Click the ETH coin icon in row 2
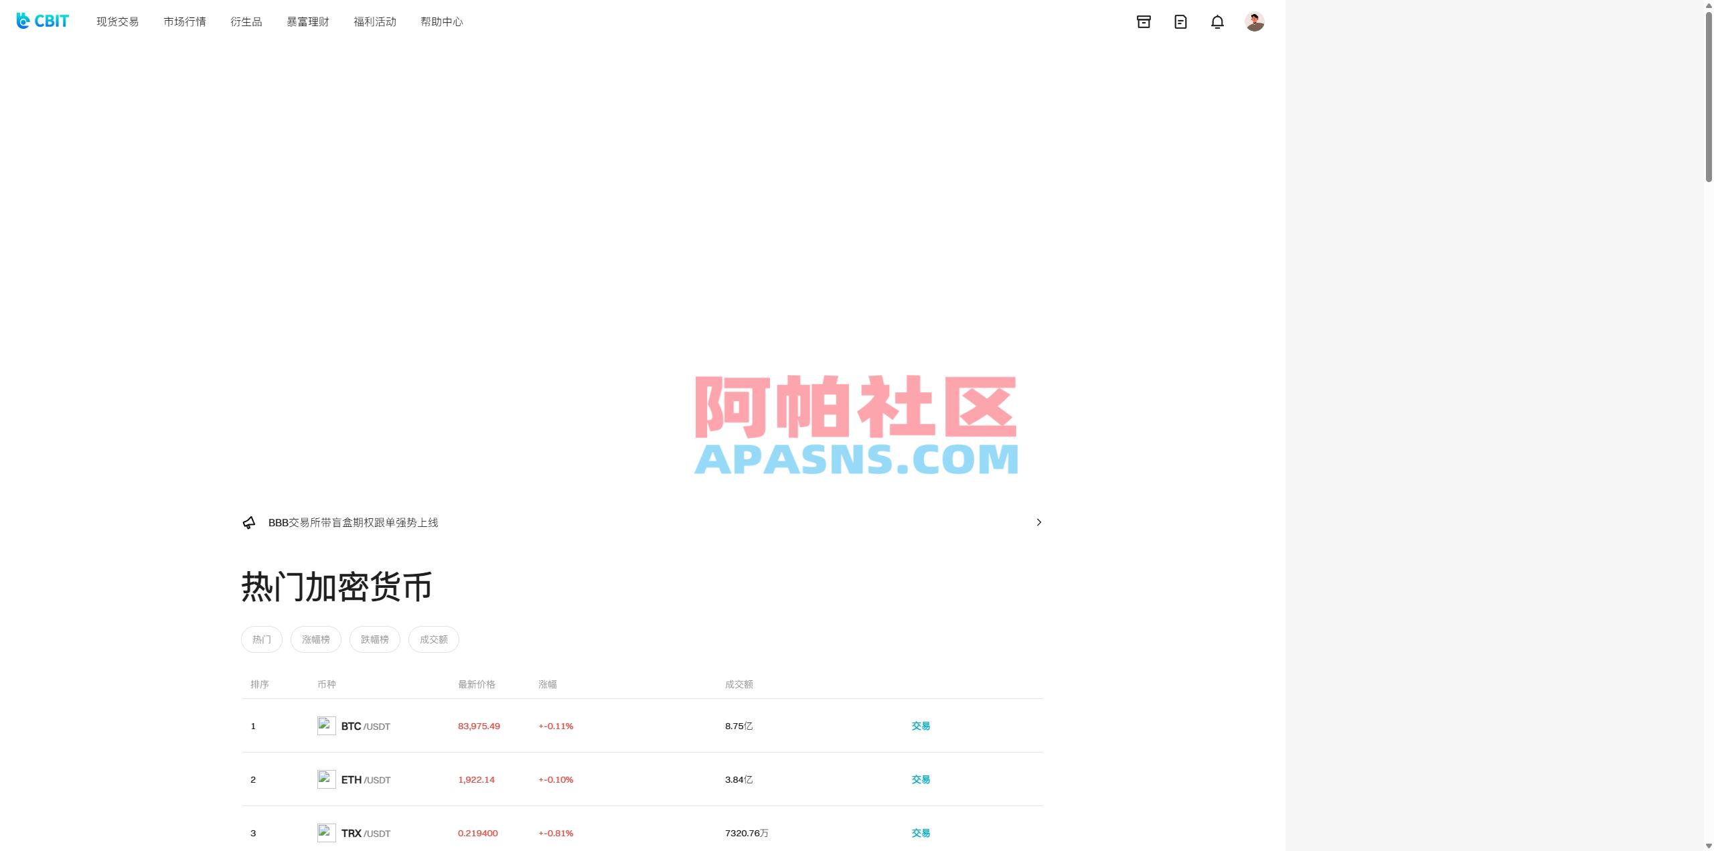This screenshot has width=1714, height=851. (326, 779)
